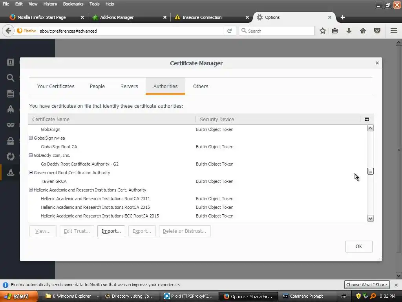
Task: Click certificate list scrollbar thumb
Action: [370, 171]
